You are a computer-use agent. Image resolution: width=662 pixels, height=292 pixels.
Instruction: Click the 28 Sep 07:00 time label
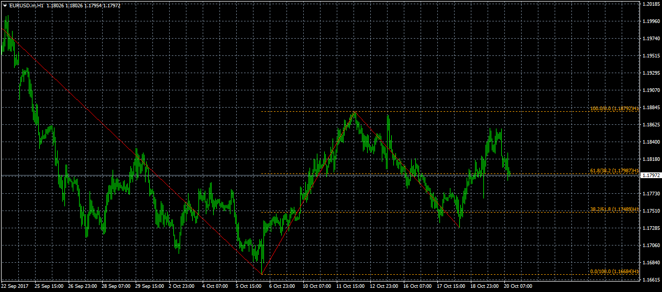point(116,286)
